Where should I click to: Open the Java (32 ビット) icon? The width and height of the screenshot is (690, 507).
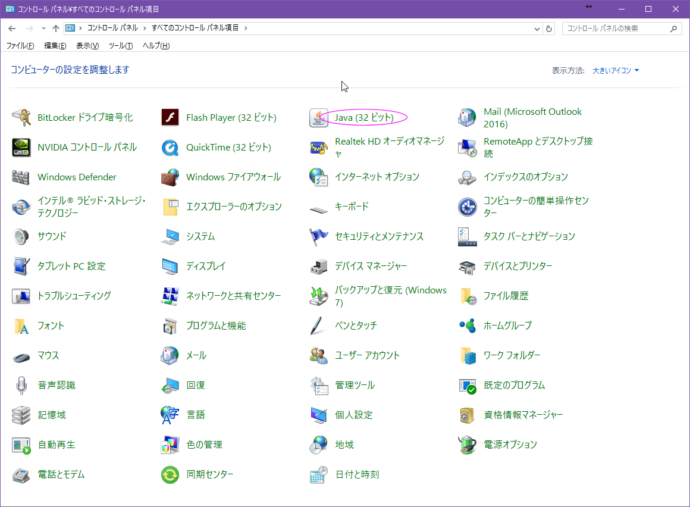coord(319,118)
